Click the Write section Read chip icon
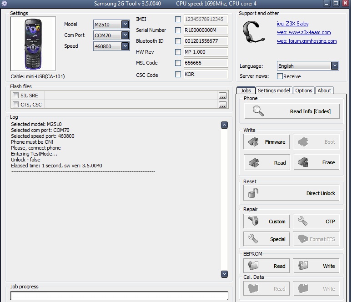This screenshot has width=352, height=302. point(254,162)
